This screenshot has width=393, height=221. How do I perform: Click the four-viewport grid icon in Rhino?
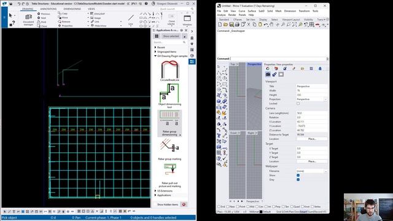(x=311, y=25)
